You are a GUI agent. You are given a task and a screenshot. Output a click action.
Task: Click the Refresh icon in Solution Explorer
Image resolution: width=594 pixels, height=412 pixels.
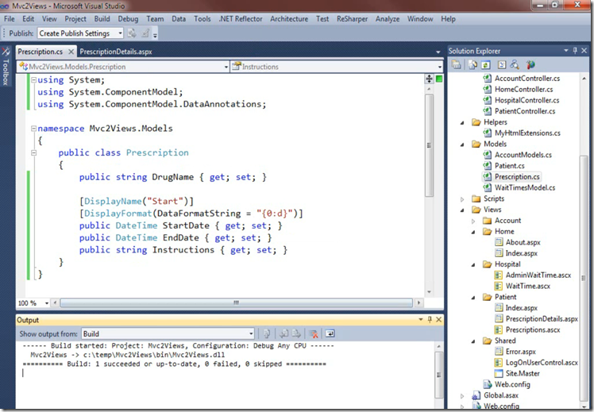click(x=486, y=65)
